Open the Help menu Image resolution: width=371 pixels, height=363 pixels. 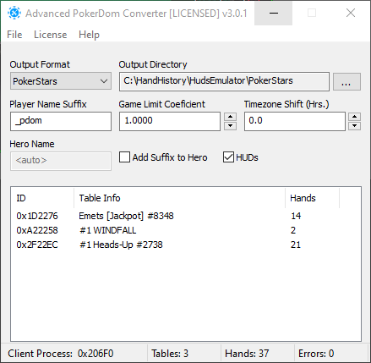pyautogui.click(x=89, y=35)
